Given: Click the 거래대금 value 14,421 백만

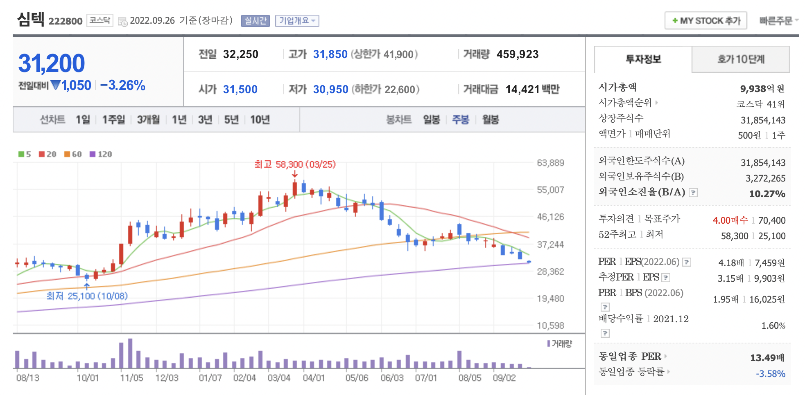Looking at the screenshot, I should point(532,90).
